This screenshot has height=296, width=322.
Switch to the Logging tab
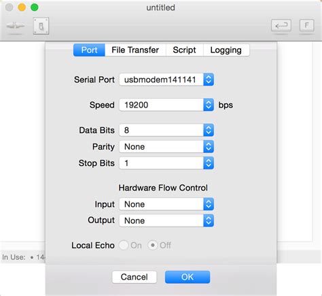point(226,50)
